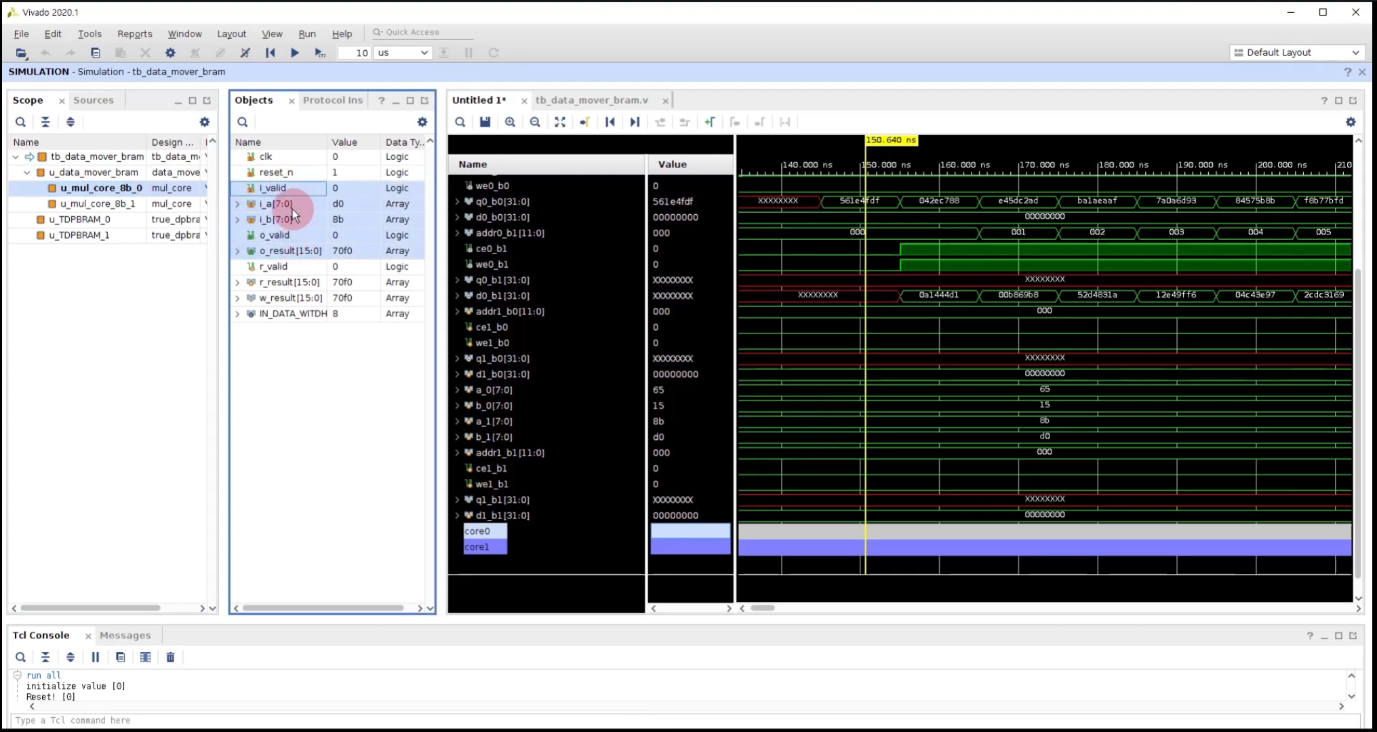Clear the Tcl Console output
This screenshot has width=1377, height=732.
(x=170, y=657)
